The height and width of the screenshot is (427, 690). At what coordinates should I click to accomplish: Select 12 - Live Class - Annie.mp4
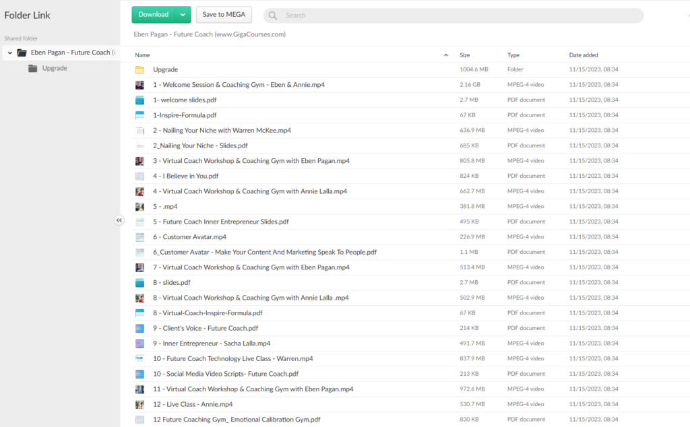(193, 404)
